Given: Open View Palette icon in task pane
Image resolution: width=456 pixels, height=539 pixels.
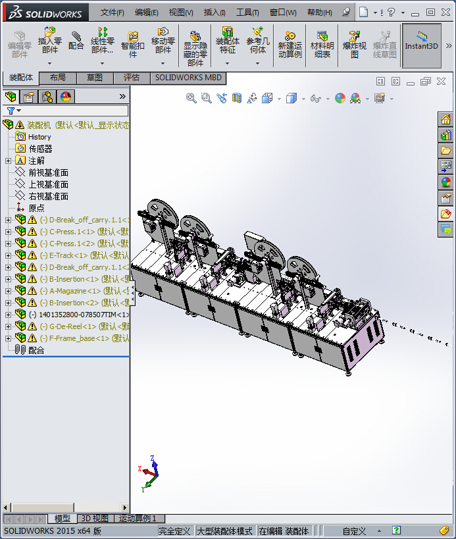Looking at the screenshot, I should click(x=445, y=167).
